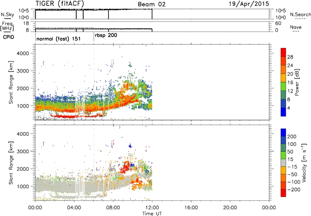The width and height of the screenshot is (311, 216).
Task: Click the 12:00 time tick label
Action: [152, 208]
